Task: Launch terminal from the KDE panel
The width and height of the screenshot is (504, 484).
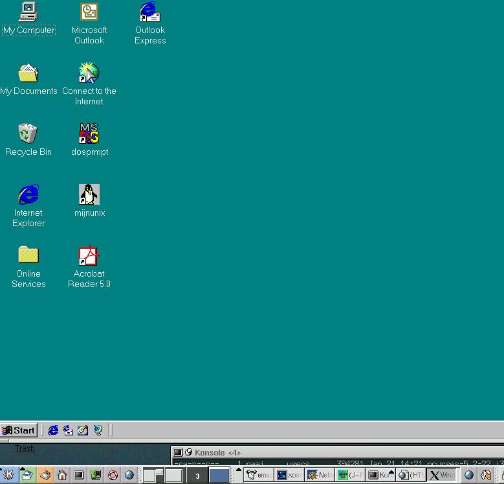Action: pyautogui.click(x=79, y=475)
